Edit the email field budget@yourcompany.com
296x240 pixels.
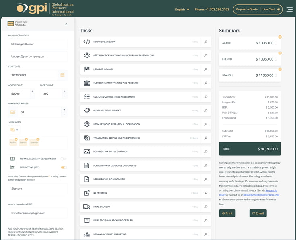tap(38, 56)
